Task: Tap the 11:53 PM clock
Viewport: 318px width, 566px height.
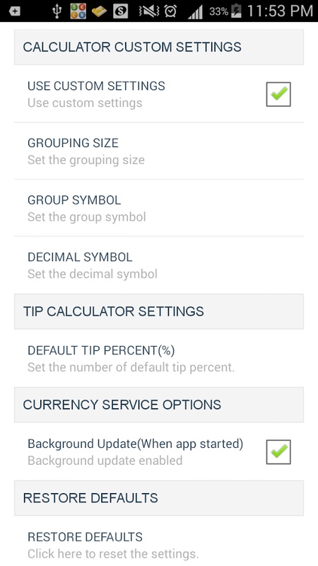Action: (x=280, y=11)
